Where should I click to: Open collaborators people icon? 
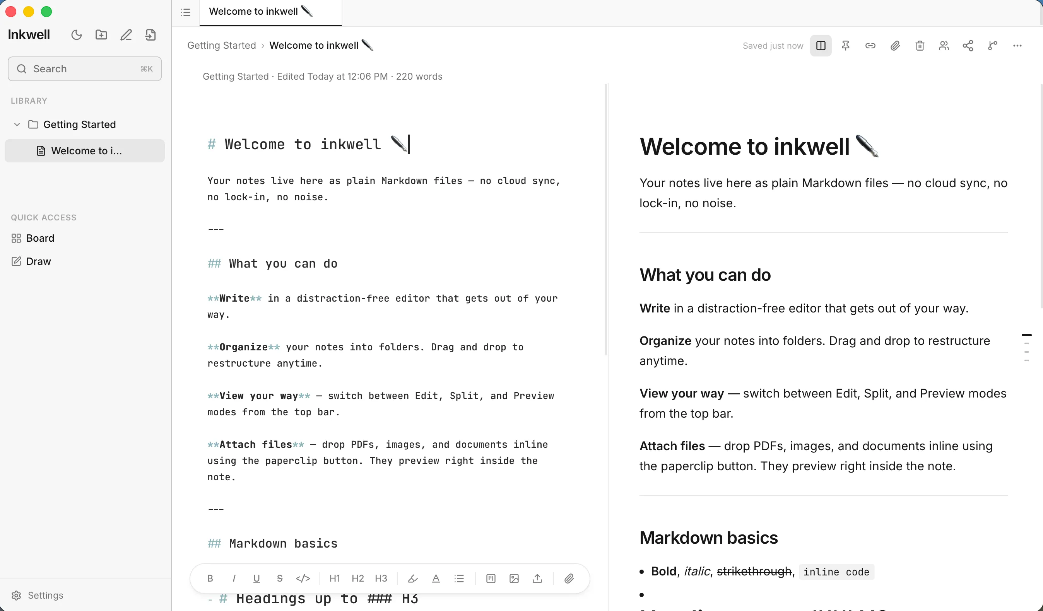point(944,46)
